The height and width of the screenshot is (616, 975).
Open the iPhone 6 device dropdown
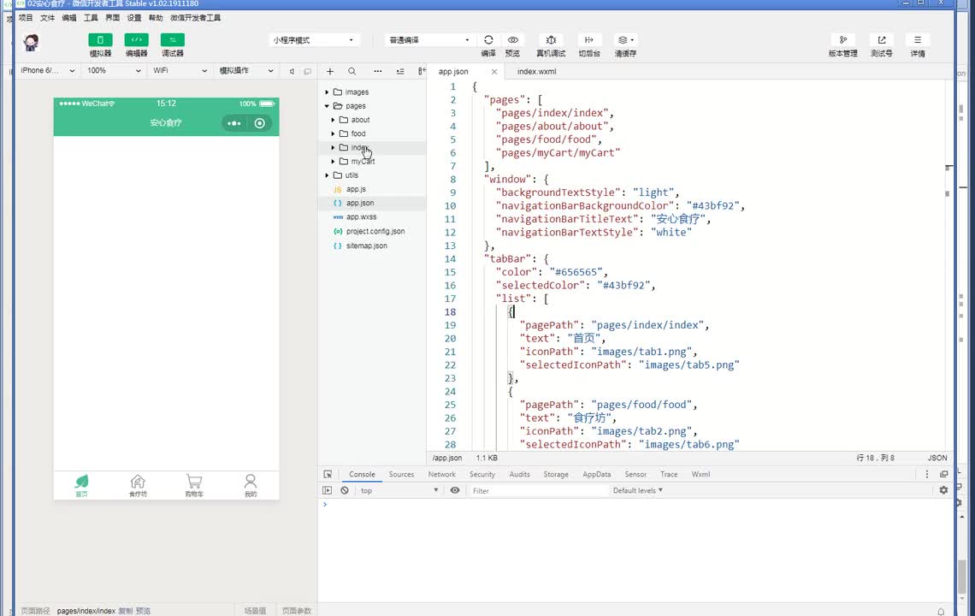[x=48, y=71]
